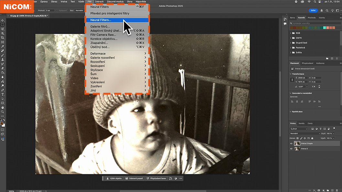342x192 pixels.
Task: Click the Vrstva 0 kopie layer thumbnail
Action: point(297,143)
